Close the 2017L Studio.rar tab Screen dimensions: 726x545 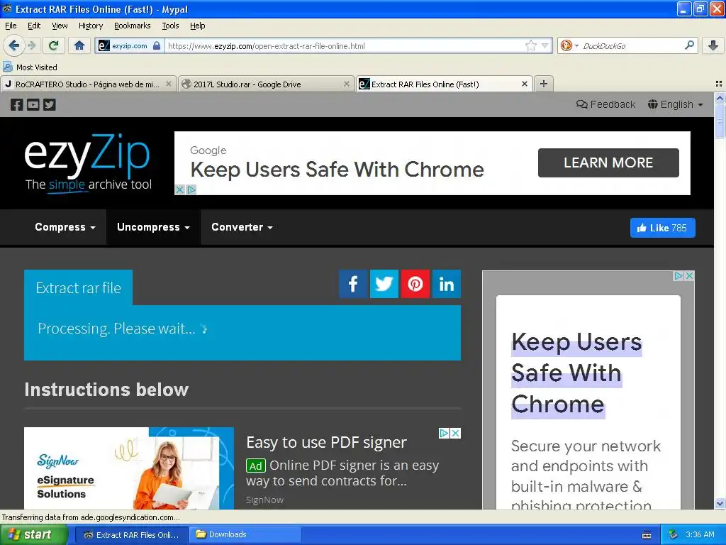346,84
